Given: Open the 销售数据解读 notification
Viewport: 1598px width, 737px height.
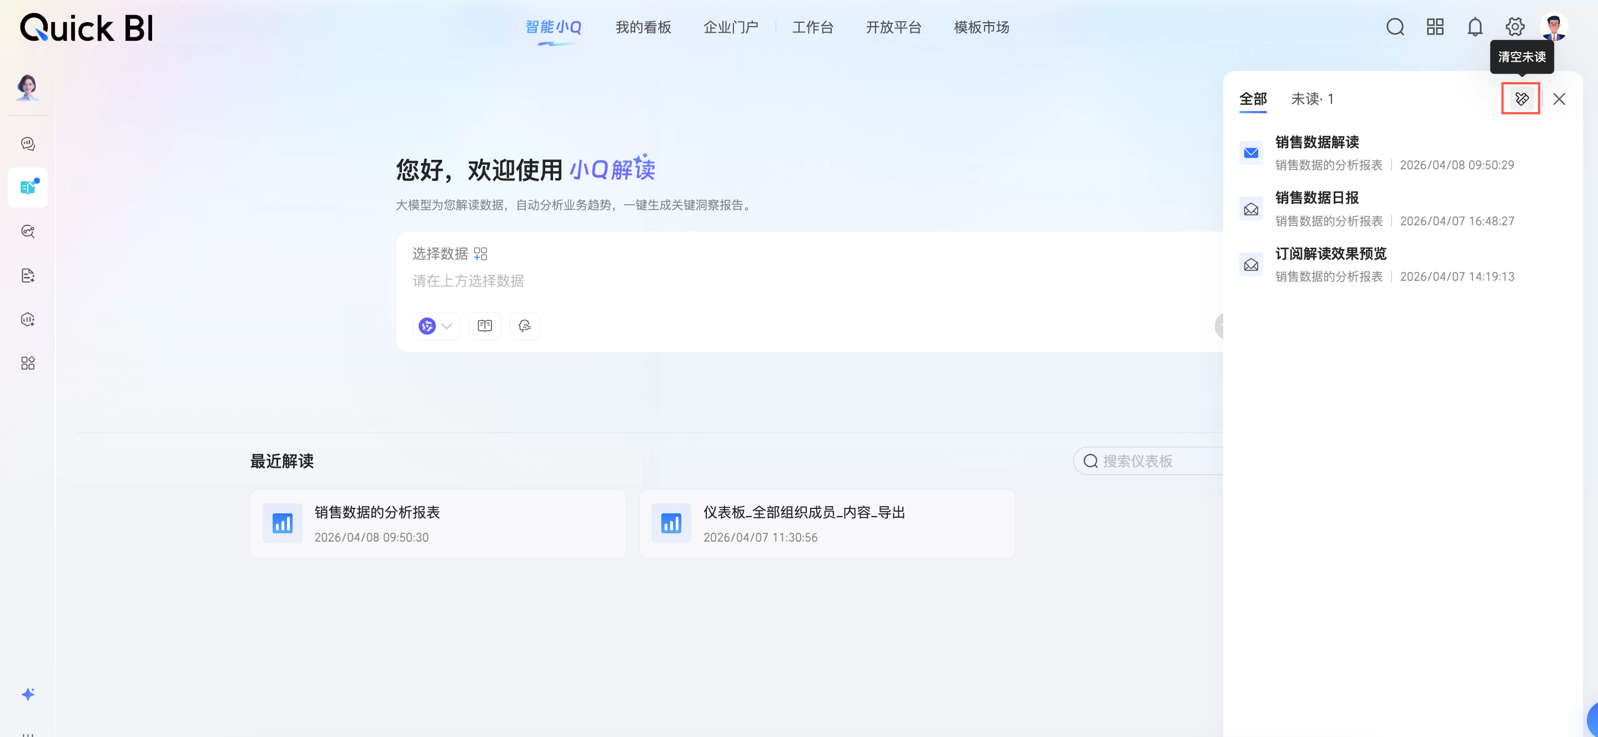Looking at the screenshot, I should pos(1403,153).
